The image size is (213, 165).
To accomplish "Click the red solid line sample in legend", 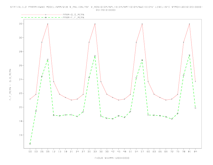I will 42,15.
